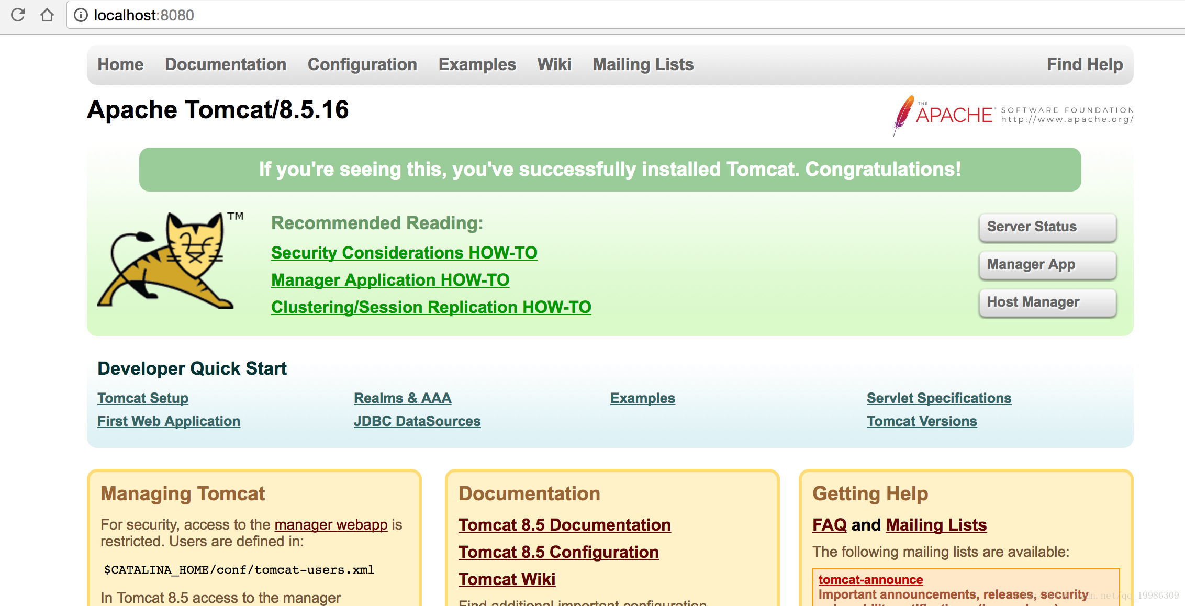The height and width of the screenshot is (606, 1185).
Task: Open the JDBC DataSources link
Action: click(x=417, y=421)
